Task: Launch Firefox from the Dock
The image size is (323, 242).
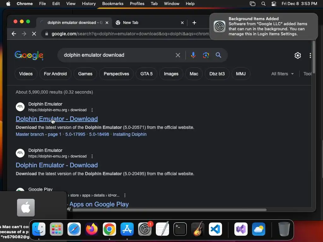Action: (x=92, y=229)
